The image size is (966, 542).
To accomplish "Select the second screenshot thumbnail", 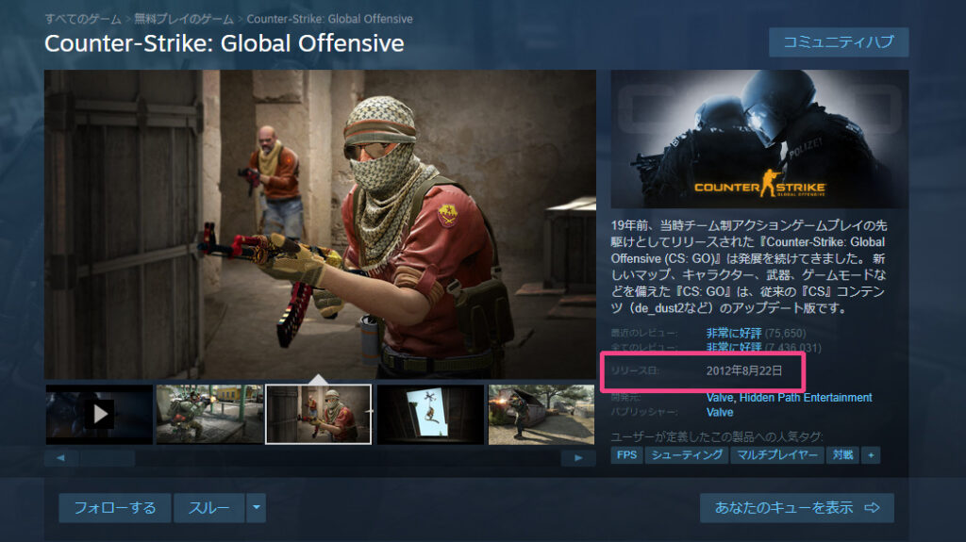I will click(x=209, y=415).
